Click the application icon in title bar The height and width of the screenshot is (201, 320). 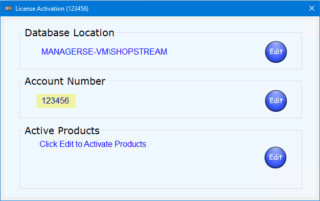click(x=8, y=9)
